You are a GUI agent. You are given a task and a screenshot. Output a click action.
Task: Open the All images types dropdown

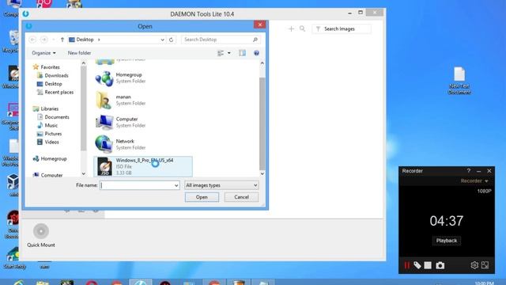(221, 185)
